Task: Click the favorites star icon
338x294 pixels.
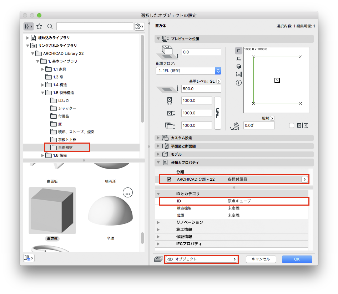Action: coord(39,26)
